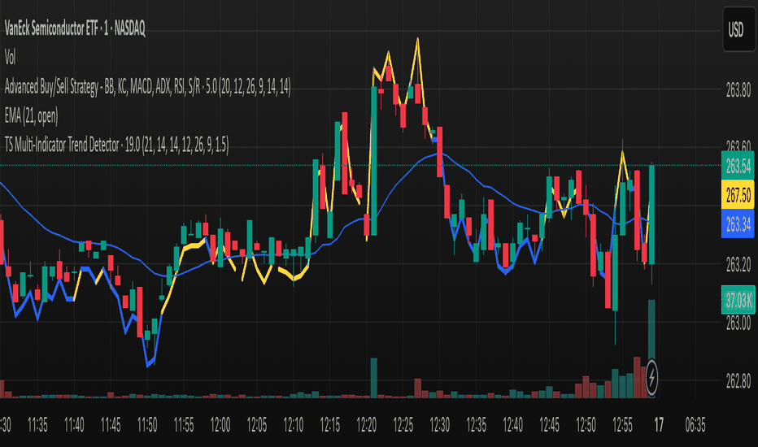
Task: Click the 12:10 time axis label
Action: (293, 425)
